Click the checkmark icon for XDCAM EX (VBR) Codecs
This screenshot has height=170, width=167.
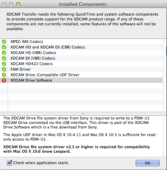point(4,58)
